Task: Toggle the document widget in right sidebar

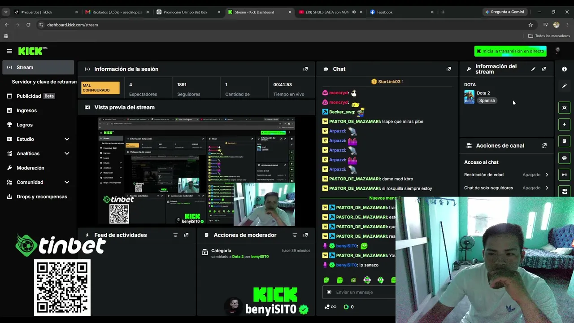Action: tap(564, 141)
